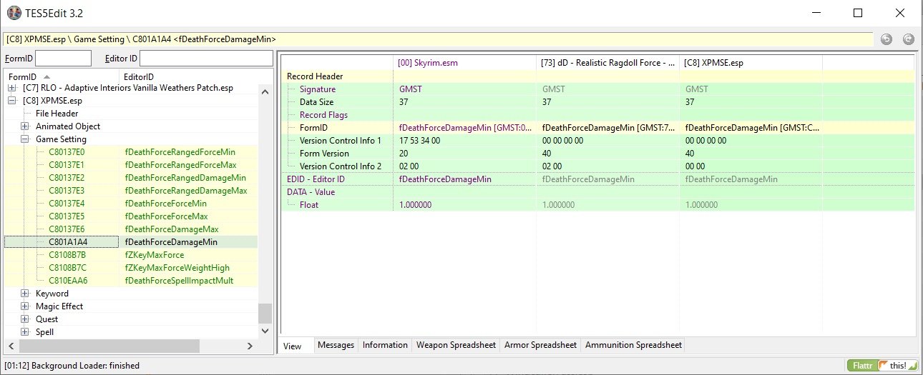The height and width of the screenshot is (375, 923).
Task: Click the TES5Edit application icon in title bar
Action: (x=14, y=13)
